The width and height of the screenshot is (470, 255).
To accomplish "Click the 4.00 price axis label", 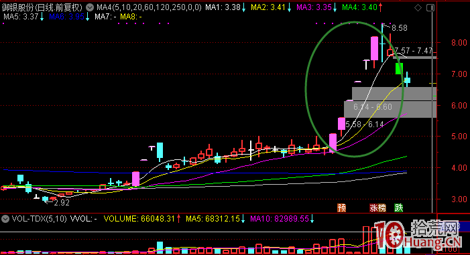I will pos(459,168).
